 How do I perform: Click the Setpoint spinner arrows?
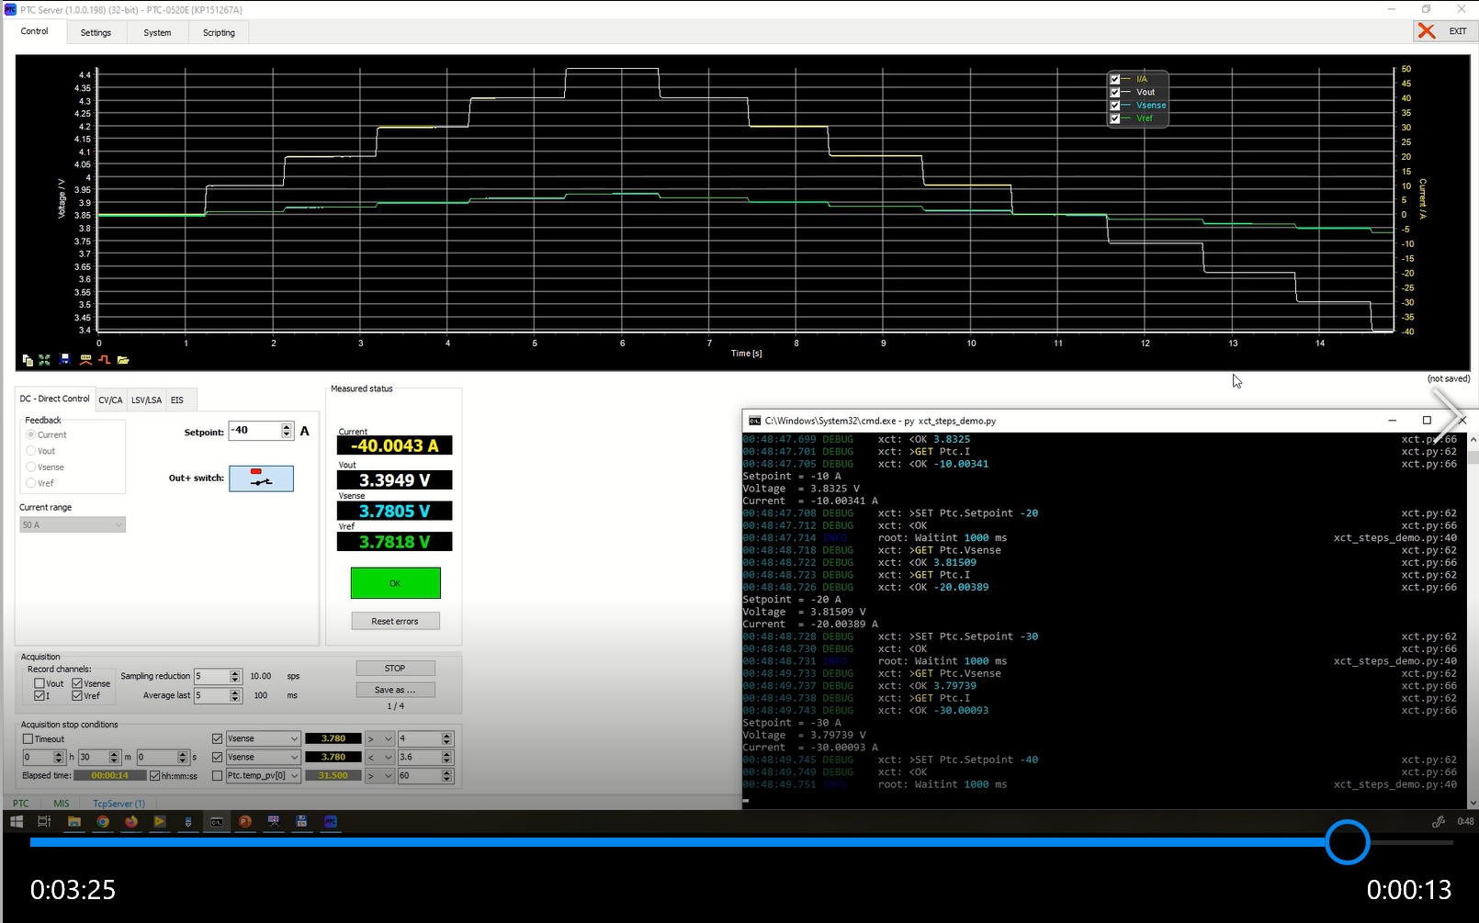click(x=287, y=431)
